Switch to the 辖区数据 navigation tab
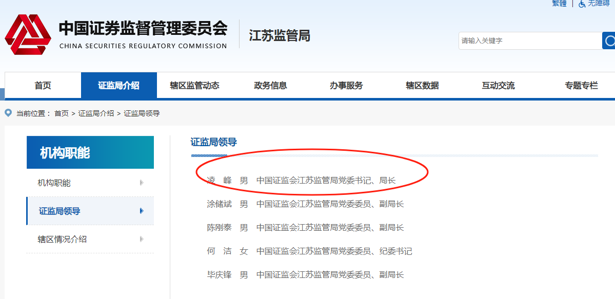The height and width of the screenshot is (299, 615). click(423, 86)
